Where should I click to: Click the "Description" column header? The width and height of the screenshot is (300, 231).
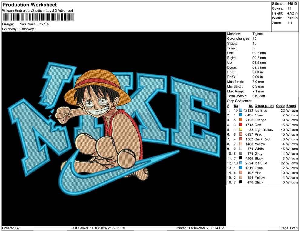(264, 105)
